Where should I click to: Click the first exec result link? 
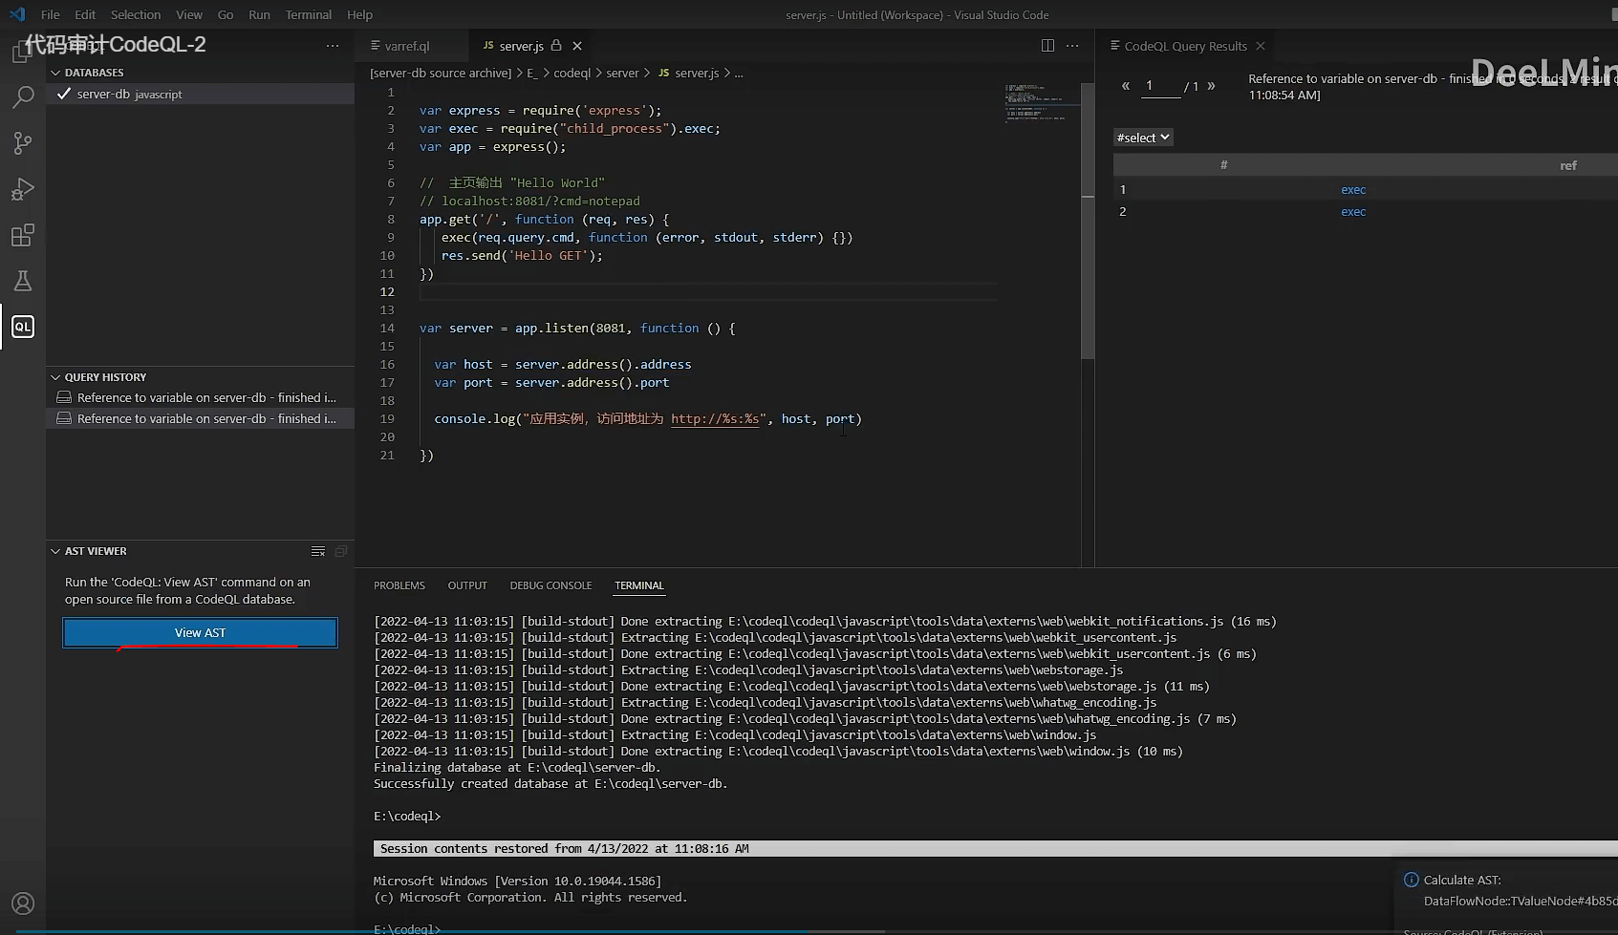pyautogui.click(x=1352, y=190)
